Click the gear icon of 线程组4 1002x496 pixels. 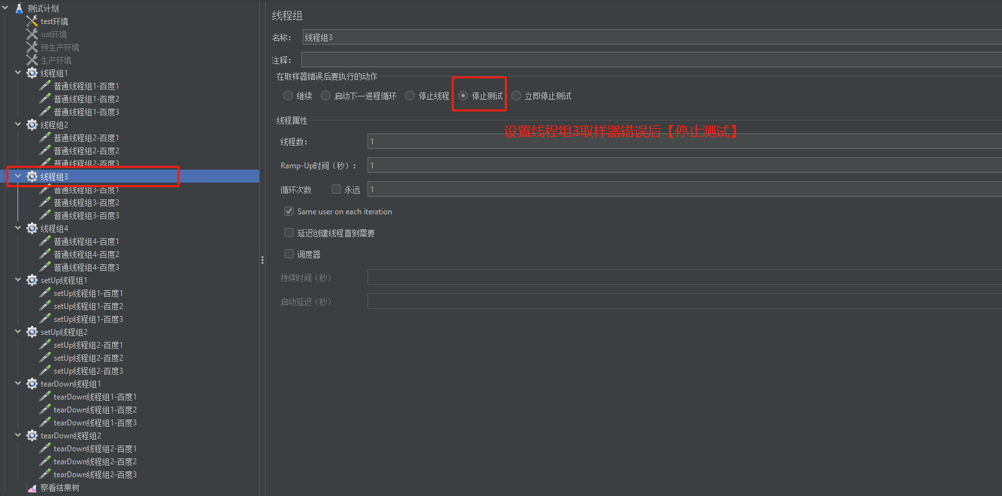(32, 229)
